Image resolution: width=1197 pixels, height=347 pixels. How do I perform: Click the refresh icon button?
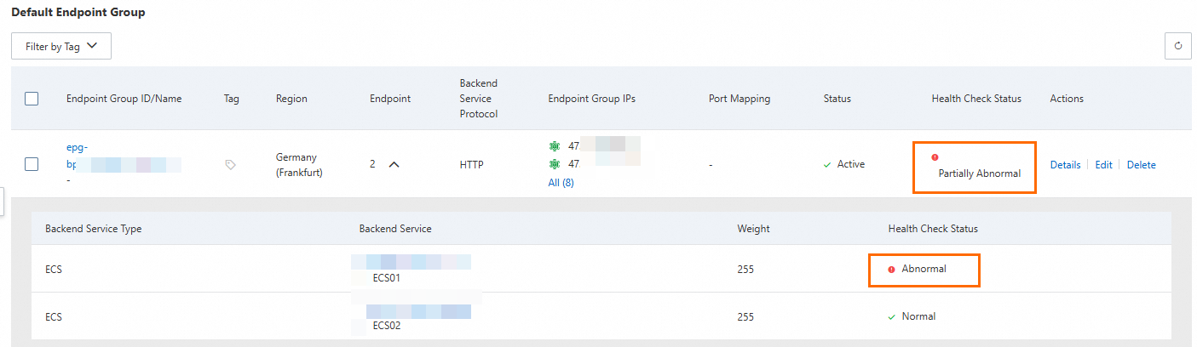(1177, 46)
